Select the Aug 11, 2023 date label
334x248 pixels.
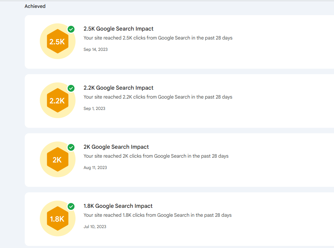95,167
